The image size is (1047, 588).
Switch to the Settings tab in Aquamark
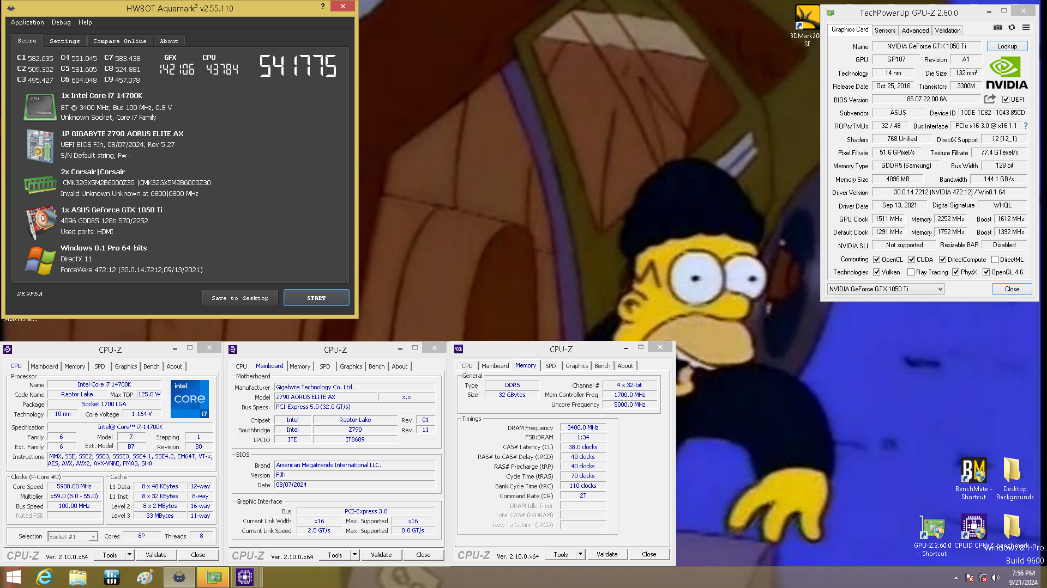pos(64,41)
